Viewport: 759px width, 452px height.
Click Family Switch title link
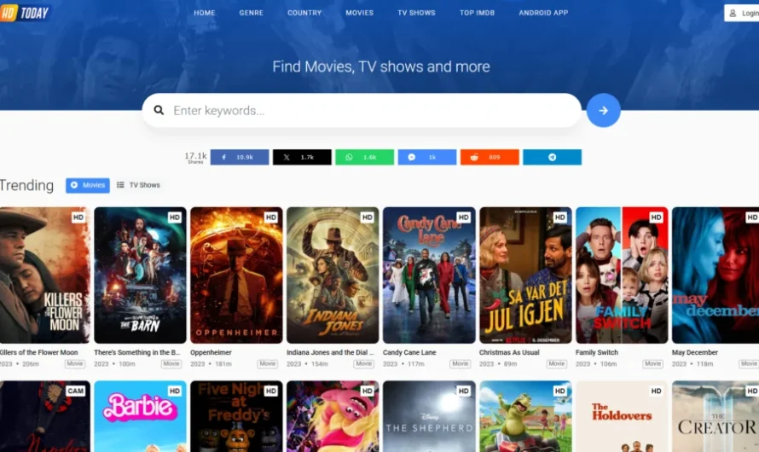tap(597, 353)
